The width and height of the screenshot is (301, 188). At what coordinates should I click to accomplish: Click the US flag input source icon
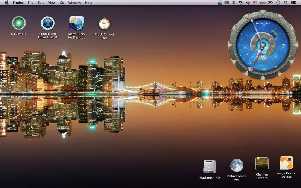click(x=255, y=3)
